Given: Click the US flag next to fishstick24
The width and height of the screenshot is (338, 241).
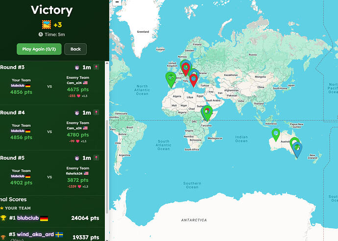Looking at the screenshot, I should [x=86, y=173].
